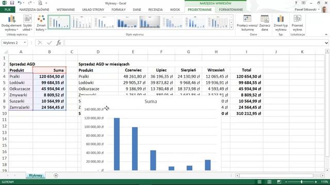
Task: Switch to Normal view icon in status bar
Action: pyautogui.click(x=259, y=182)
